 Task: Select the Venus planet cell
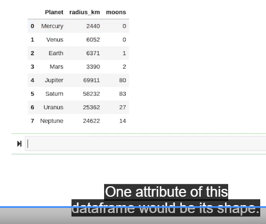[x=55, y=40]
